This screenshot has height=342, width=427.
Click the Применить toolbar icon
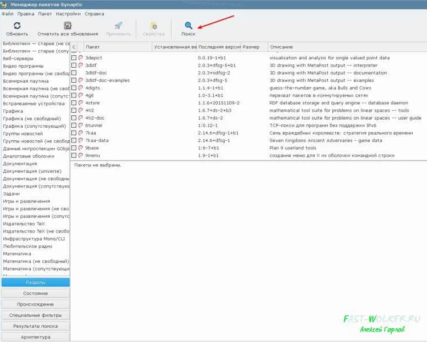(118, 26)
